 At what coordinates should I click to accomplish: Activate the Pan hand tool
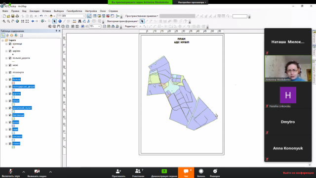tap(13, 21)
